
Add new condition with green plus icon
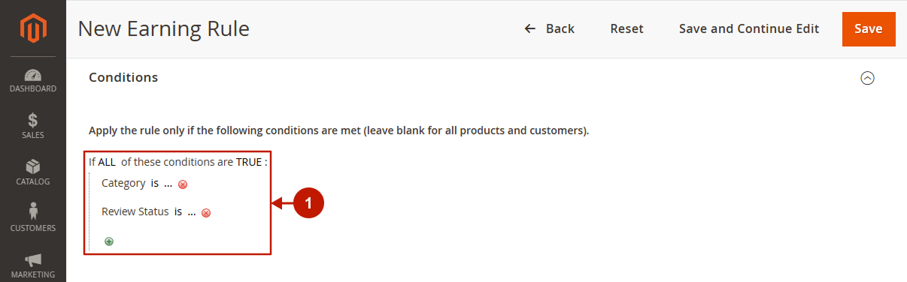click(109, 241)
